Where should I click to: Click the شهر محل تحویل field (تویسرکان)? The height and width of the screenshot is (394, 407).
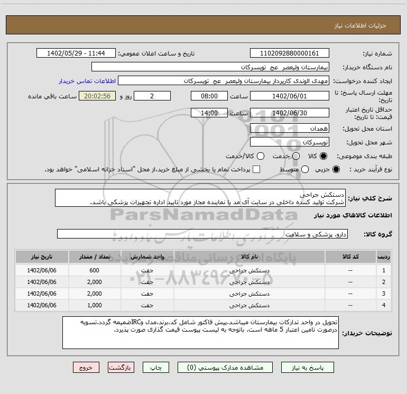tap(289, 142)
